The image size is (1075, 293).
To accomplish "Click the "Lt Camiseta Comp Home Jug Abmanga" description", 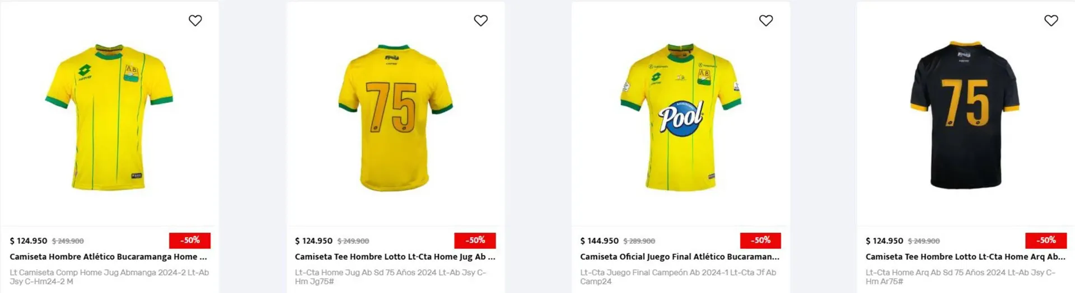I will tap(109, 277).
